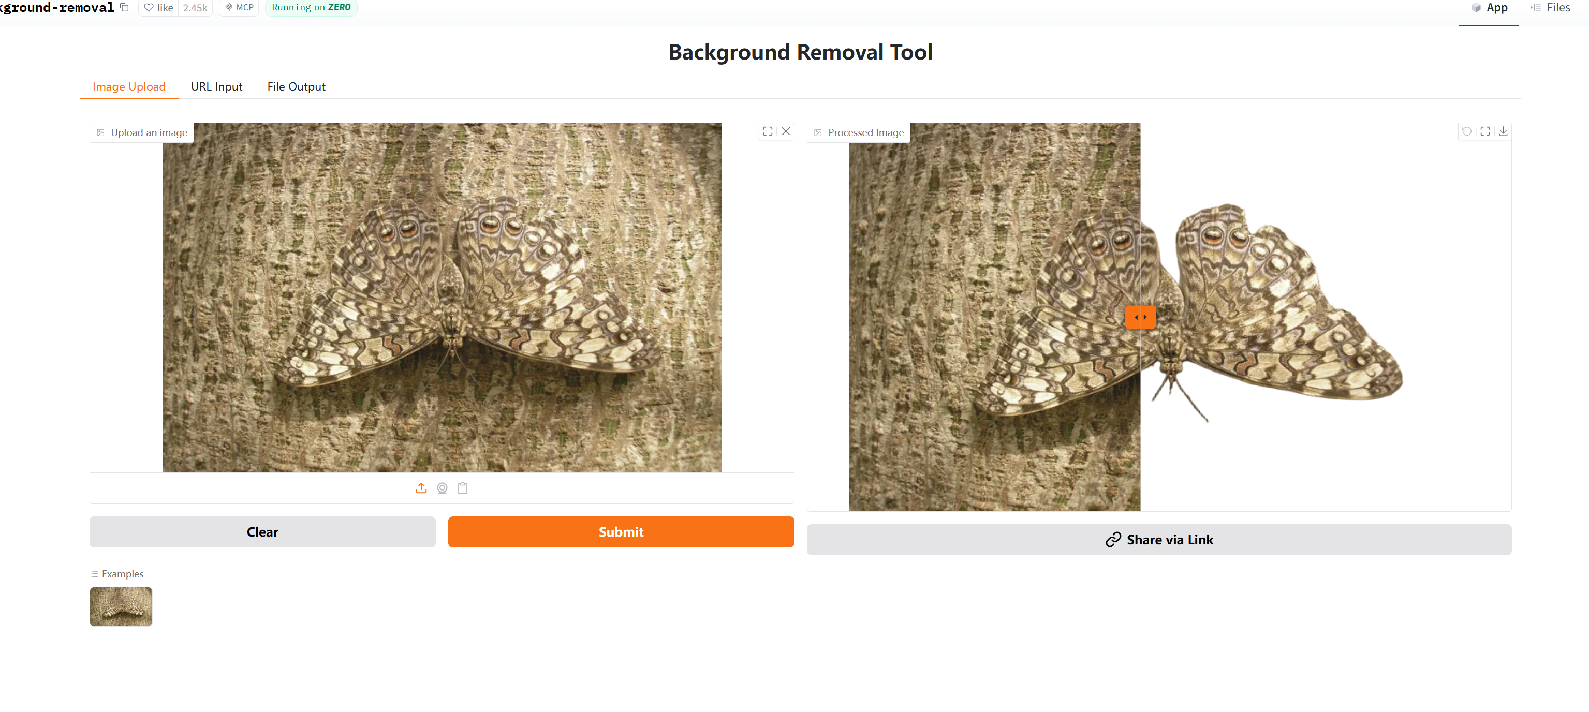The height and width of the screenshot is (712, 1589).
Task: Click Share via Link button
Action: [x=1159, y=540]
